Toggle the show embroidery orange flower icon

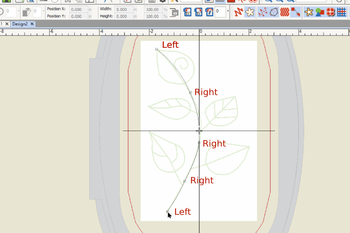pos(309,12)
